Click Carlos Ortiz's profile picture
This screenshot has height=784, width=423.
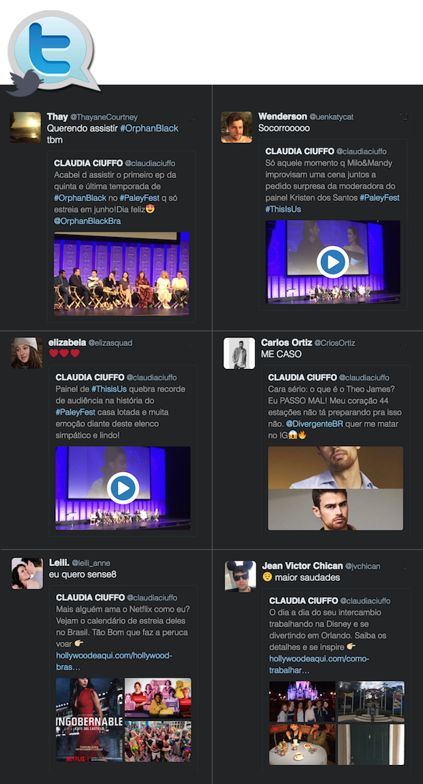click(239, 353)
